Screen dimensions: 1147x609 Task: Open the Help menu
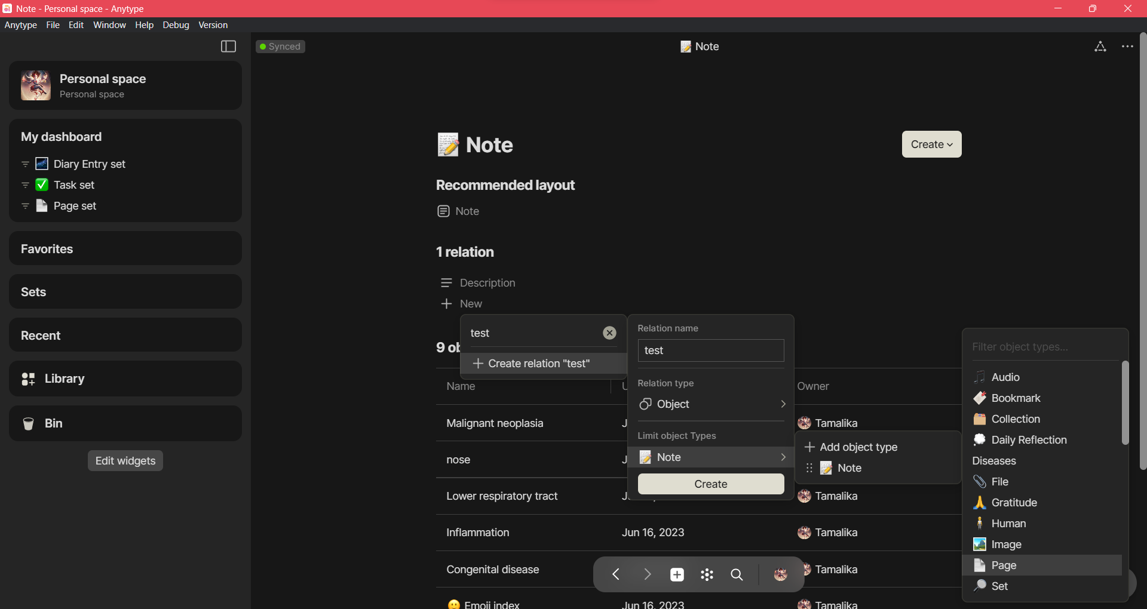coord(144,25)
